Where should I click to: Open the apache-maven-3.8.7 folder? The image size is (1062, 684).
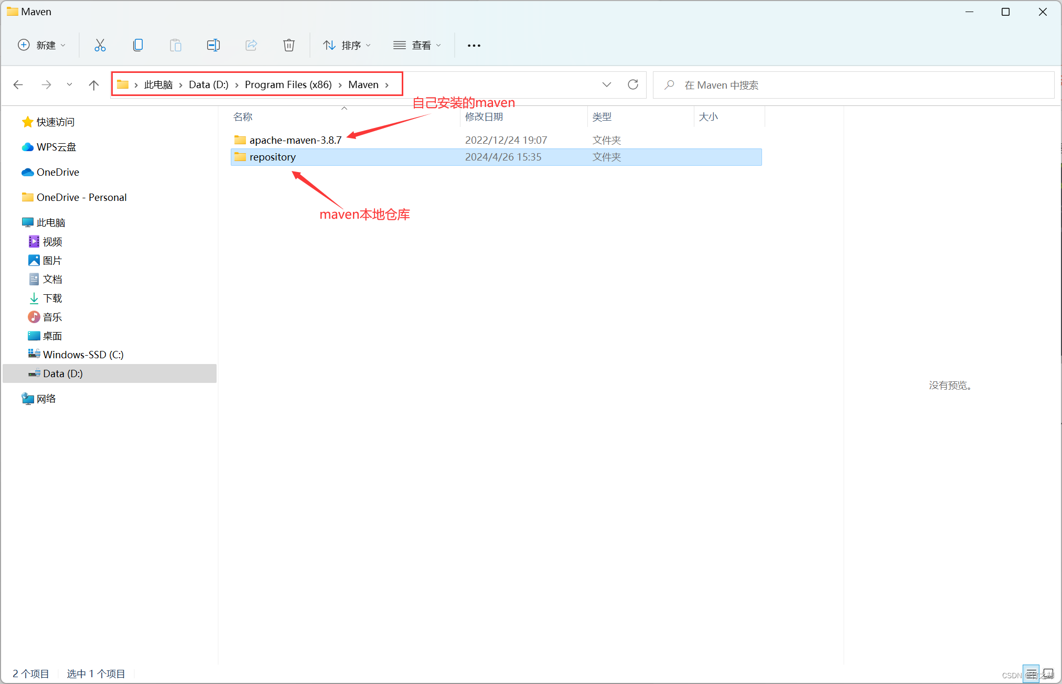(x=295, y=140)
